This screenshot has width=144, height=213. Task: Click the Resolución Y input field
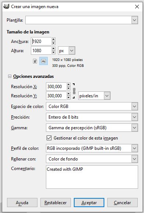click(56, 96)
